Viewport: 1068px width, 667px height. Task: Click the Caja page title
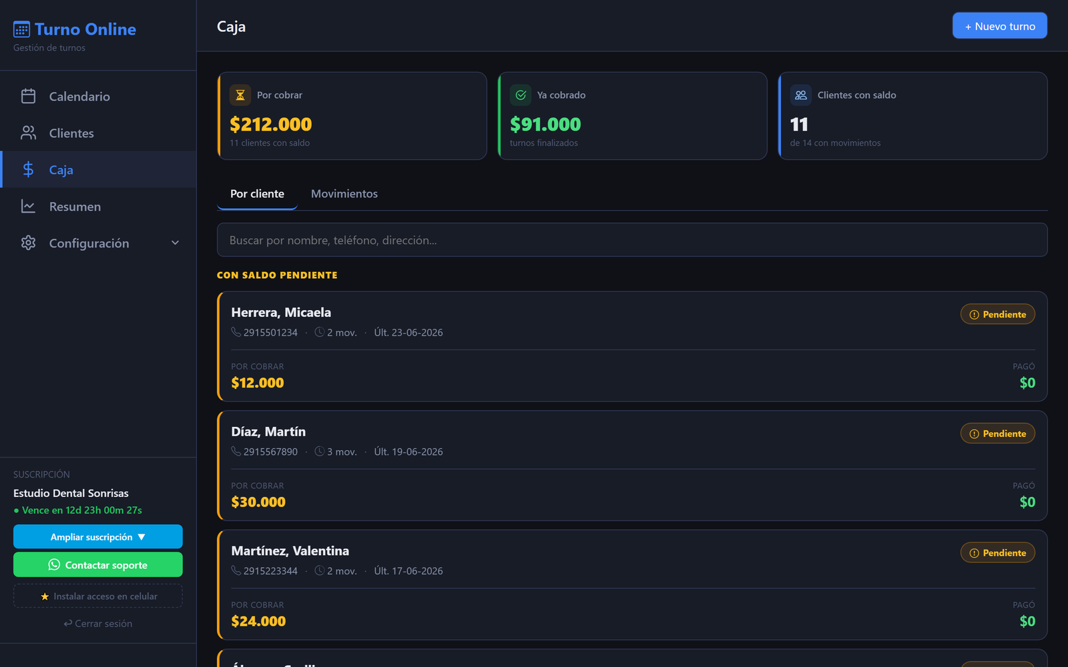click(231, 27)
